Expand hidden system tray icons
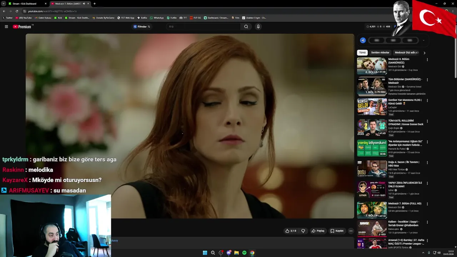457x257 pixels. [423, 253]
